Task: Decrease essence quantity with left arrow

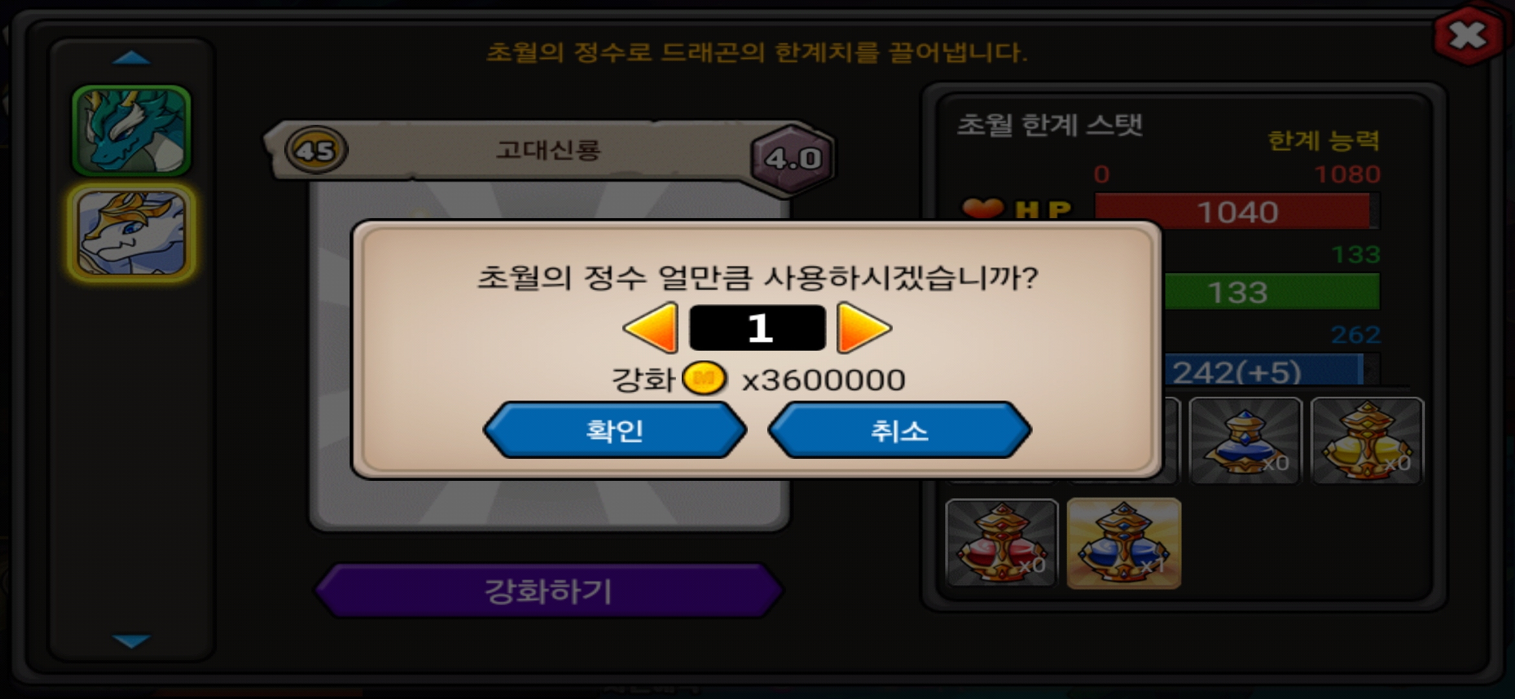Action: [x=651, y=327]
